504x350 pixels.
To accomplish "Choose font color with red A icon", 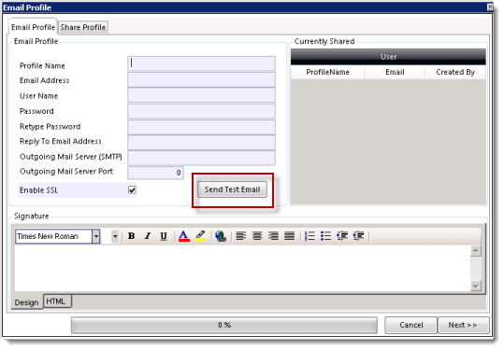I will [184, 236].
